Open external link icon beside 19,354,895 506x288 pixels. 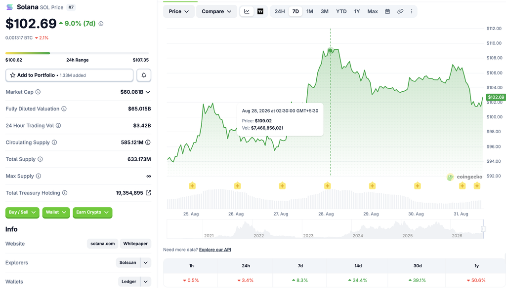click(x=148, y=193)
